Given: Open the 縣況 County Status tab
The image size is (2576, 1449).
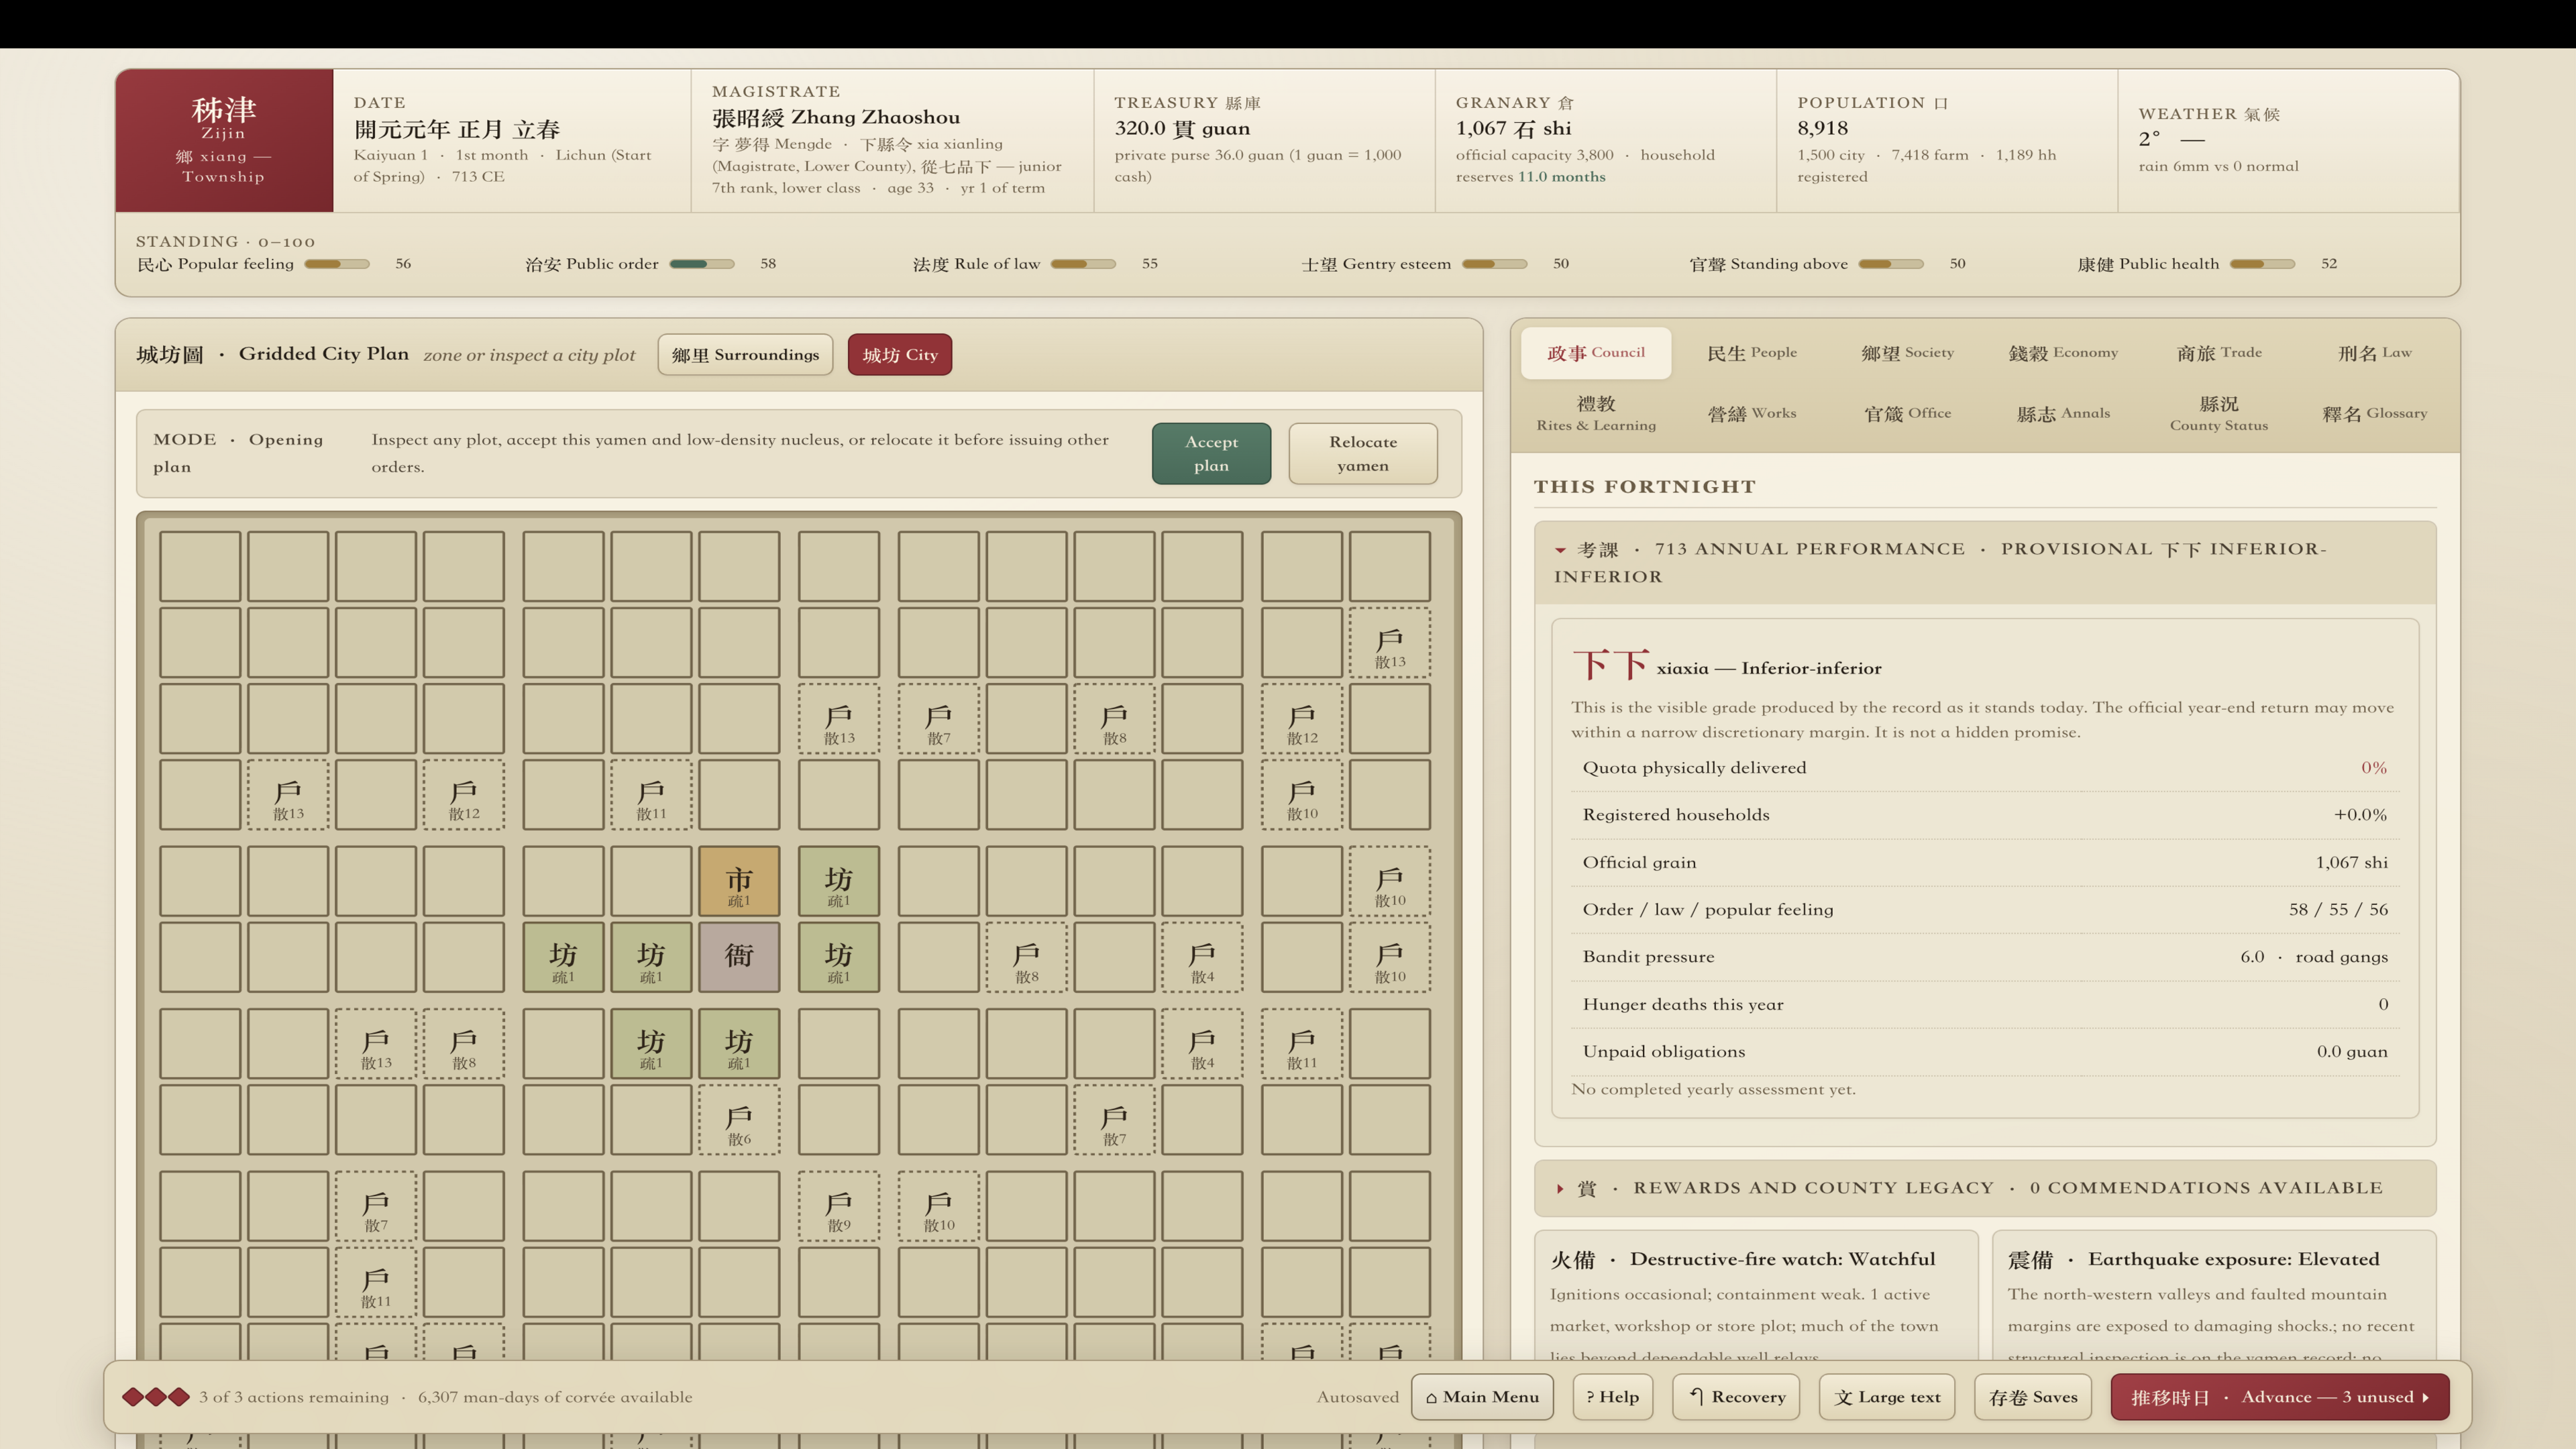Looking at the screenshot, I should [x=2219, y=413].
